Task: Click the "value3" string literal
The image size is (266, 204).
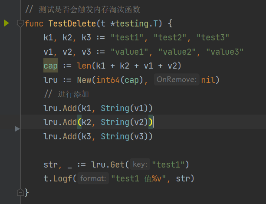Action: click(x=224, y=51)
